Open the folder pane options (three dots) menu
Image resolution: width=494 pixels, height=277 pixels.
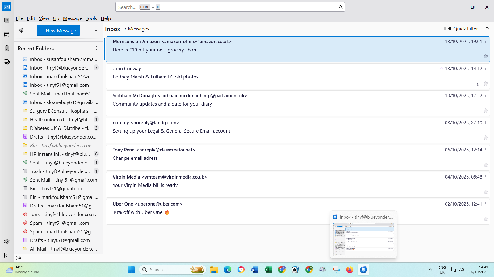click(x=95, y=30)
